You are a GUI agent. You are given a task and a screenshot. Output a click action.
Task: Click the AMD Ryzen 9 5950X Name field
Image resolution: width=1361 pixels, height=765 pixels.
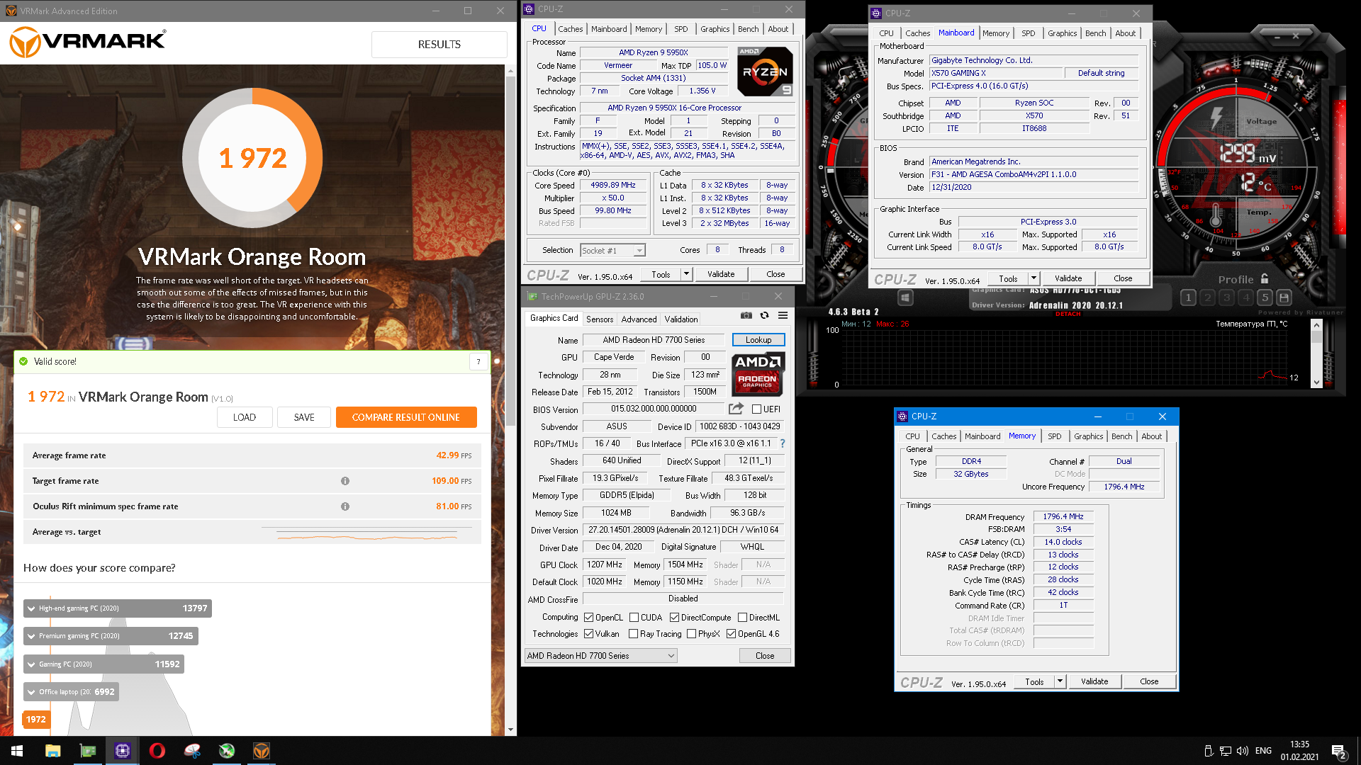[654, 52]
